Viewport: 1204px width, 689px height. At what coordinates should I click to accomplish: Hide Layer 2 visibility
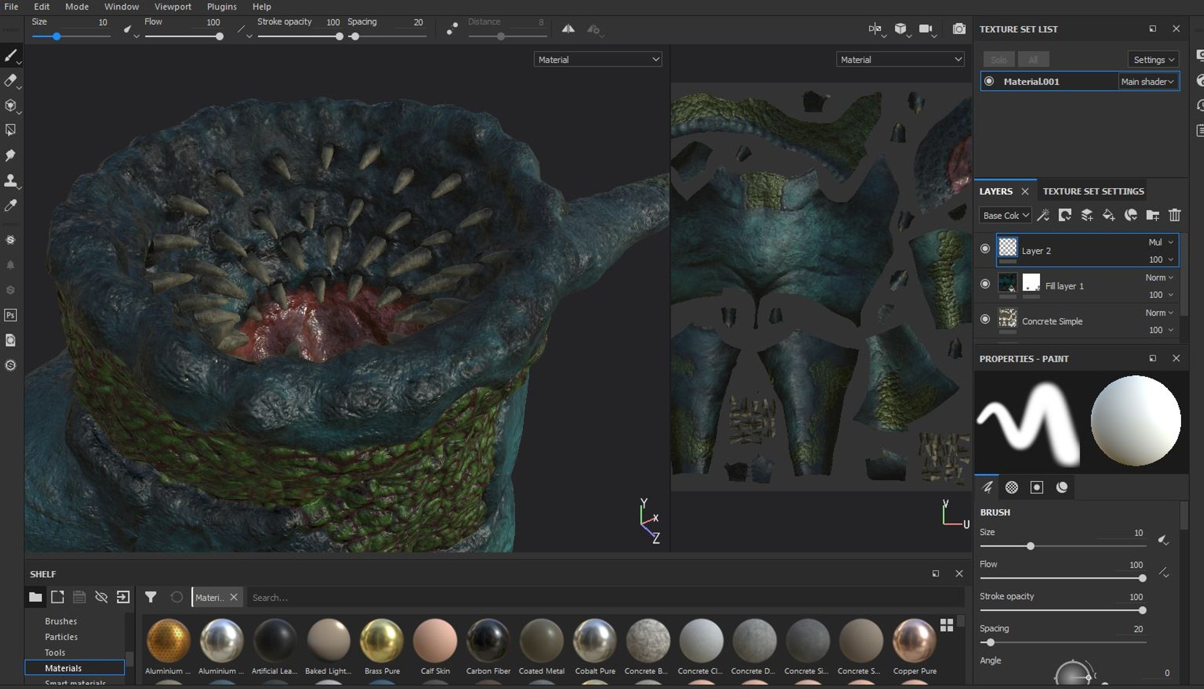pyautogui.click(x=985, y=249)
